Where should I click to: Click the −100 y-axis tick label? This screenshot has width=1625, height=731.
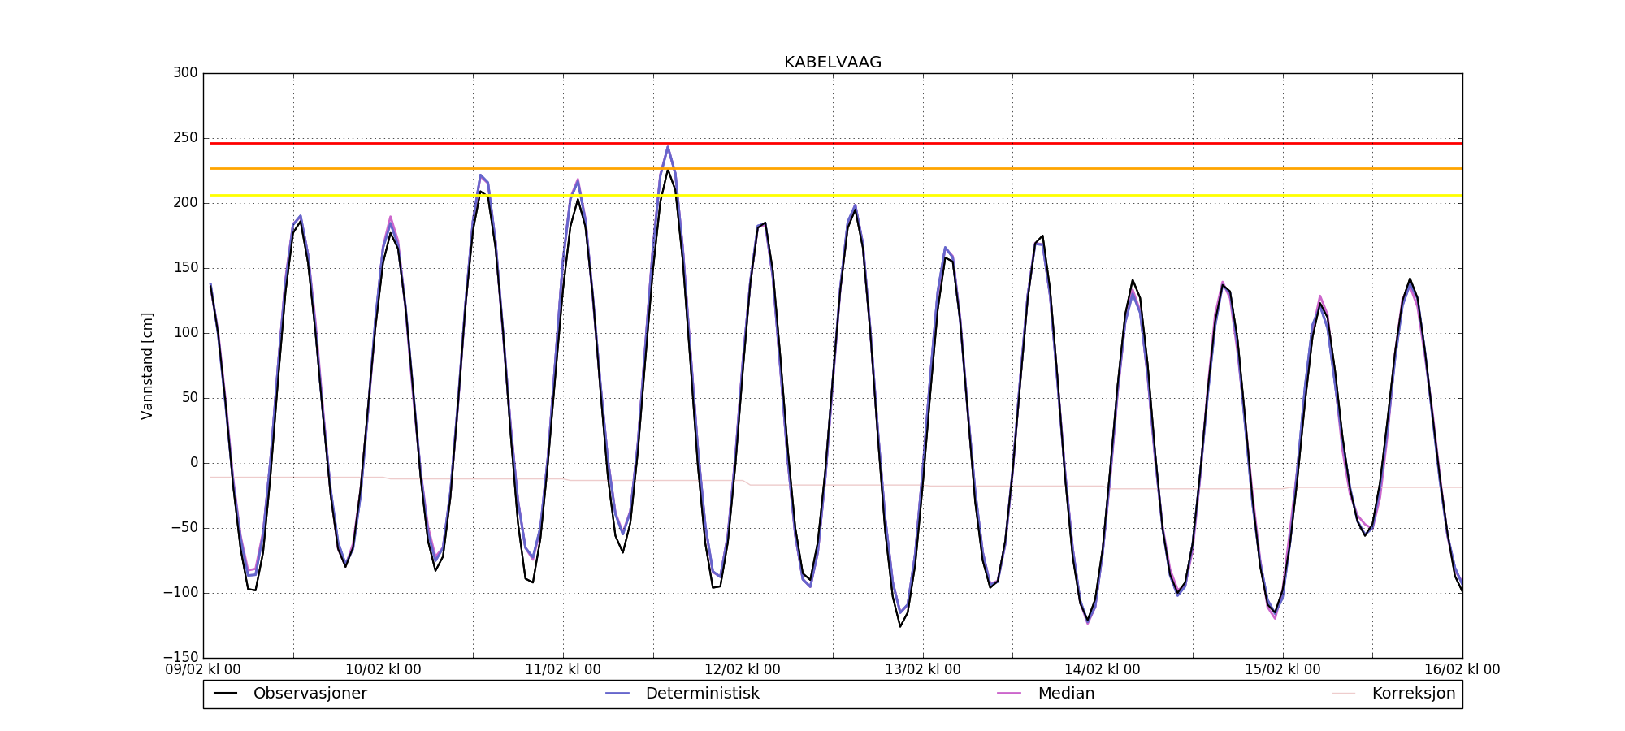(180, 593)
